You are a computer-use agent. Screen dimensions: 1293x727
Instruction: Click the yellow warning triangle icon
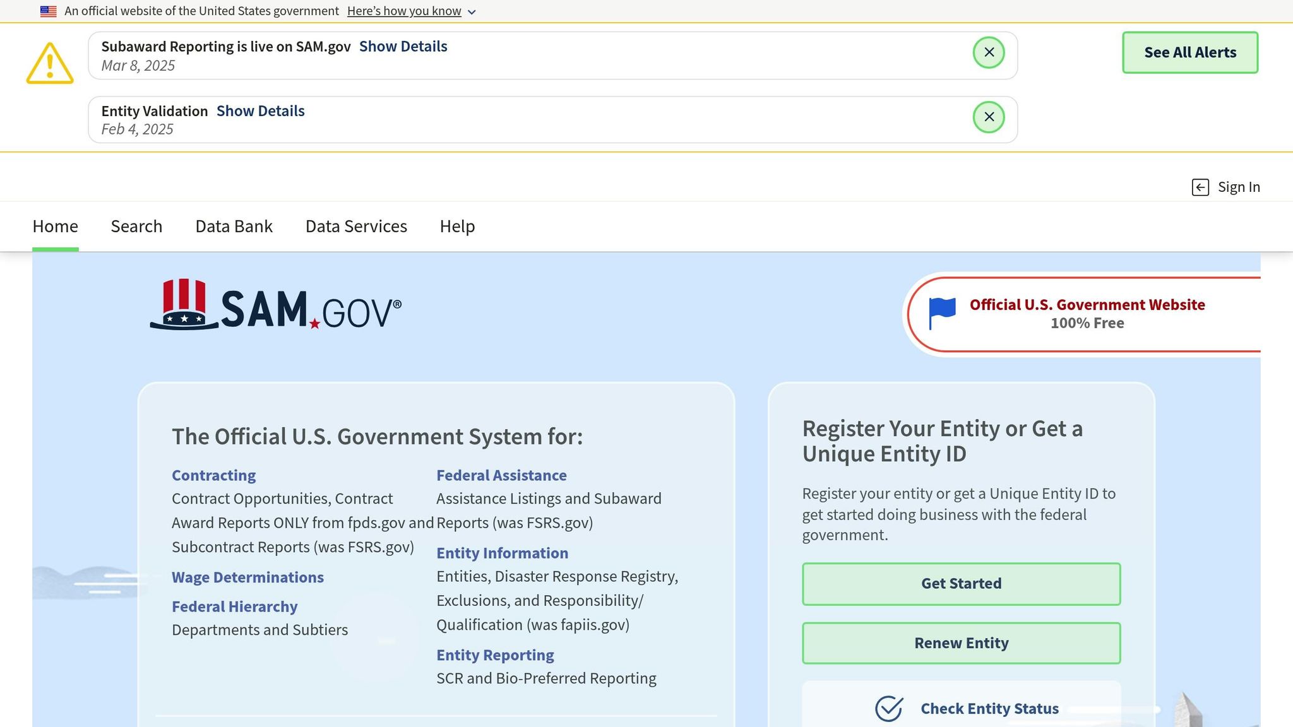pos(50,63)
